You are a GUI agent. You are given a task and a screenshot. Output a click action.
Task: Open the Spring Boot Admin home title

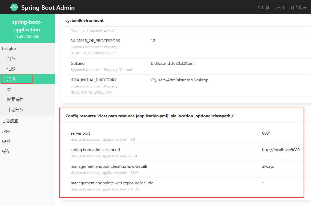48,7
